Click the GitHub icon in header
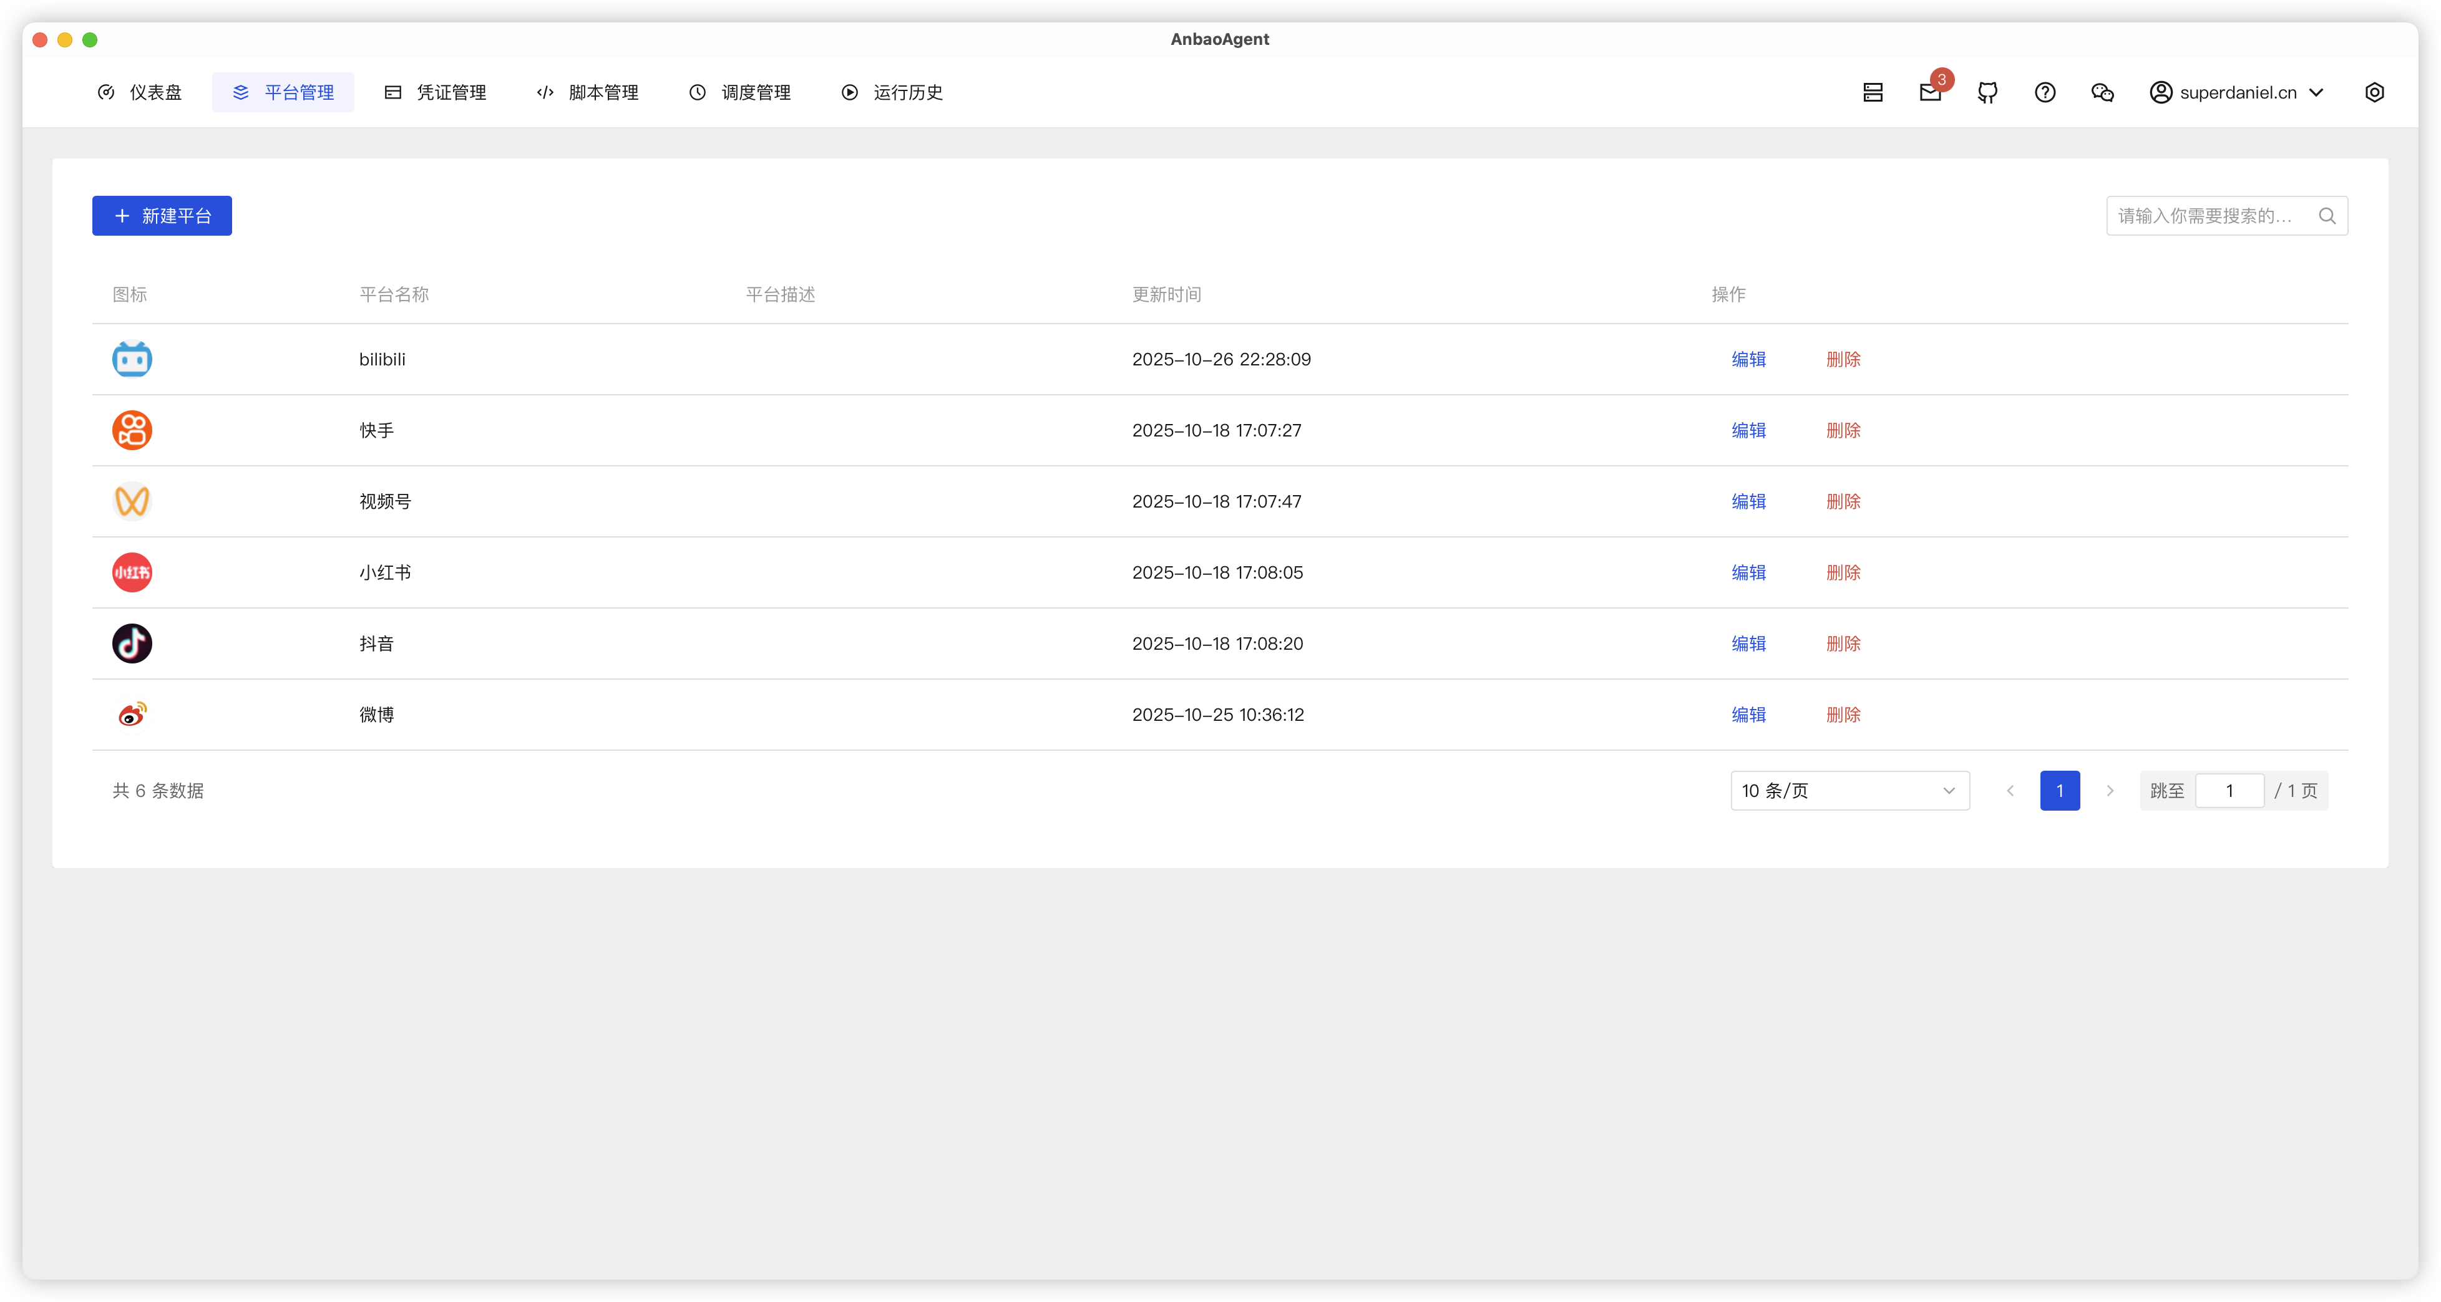This screenshot has height=1302, width=2441. (x=1987, y=92)
